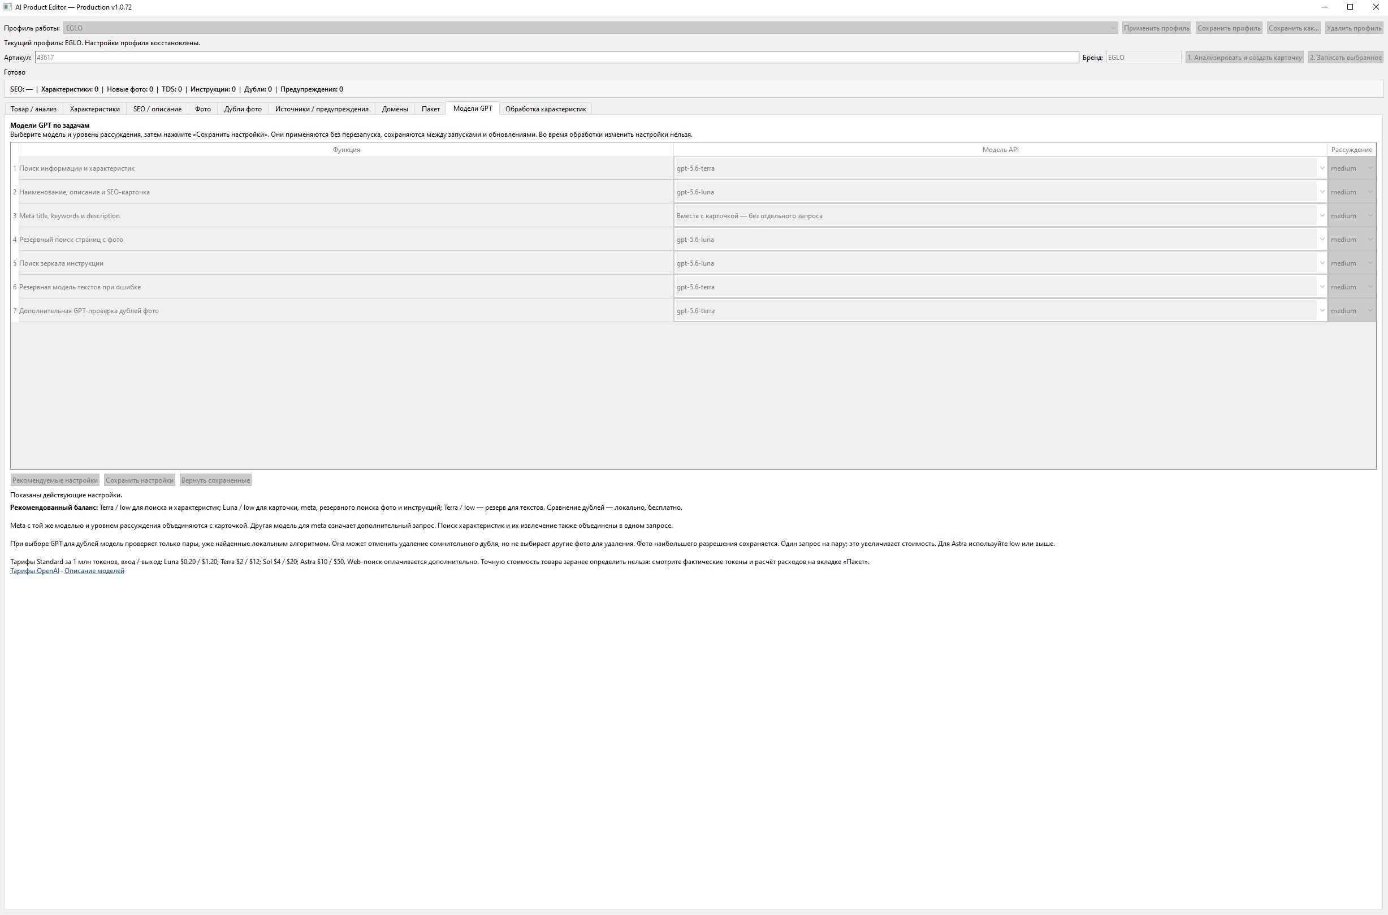Open reasoning dropdown for Резервная модель текстов row
Image resolution: width=1388 pixels, height=915 pixels.
coord(1351,287)
